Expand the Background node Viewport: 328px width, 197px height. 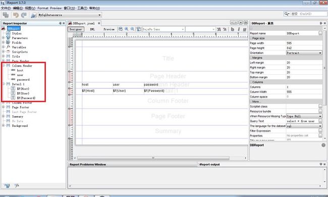point(3,125)
